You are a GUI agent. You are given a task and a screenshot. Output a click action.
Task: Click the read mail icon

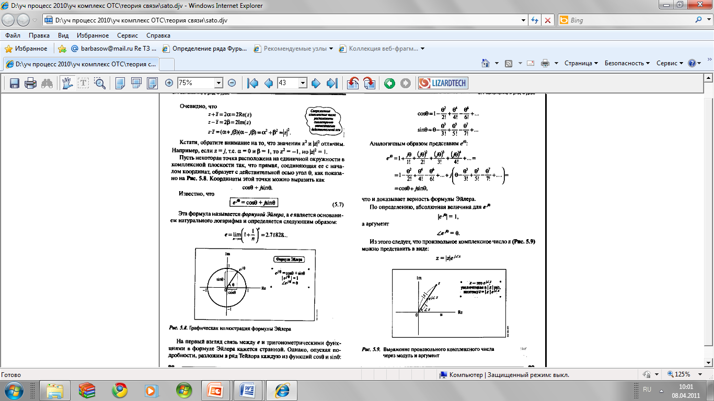pos(531,63)
